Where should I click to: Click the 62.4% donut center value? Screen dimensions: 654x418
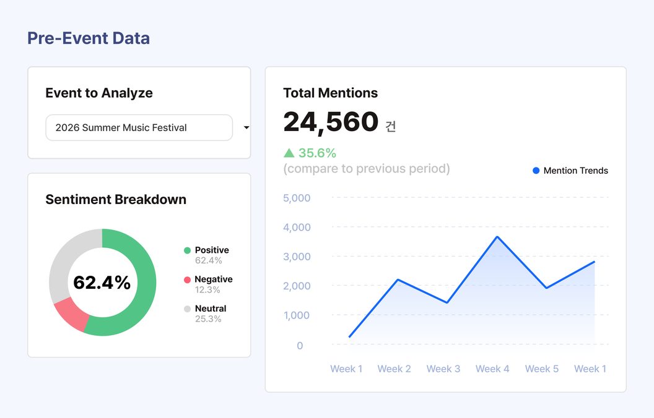click(102, 283)
